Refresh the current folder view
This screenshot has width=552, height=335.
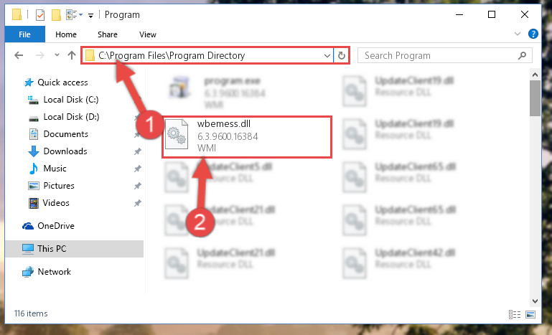(x=342, y=56)
